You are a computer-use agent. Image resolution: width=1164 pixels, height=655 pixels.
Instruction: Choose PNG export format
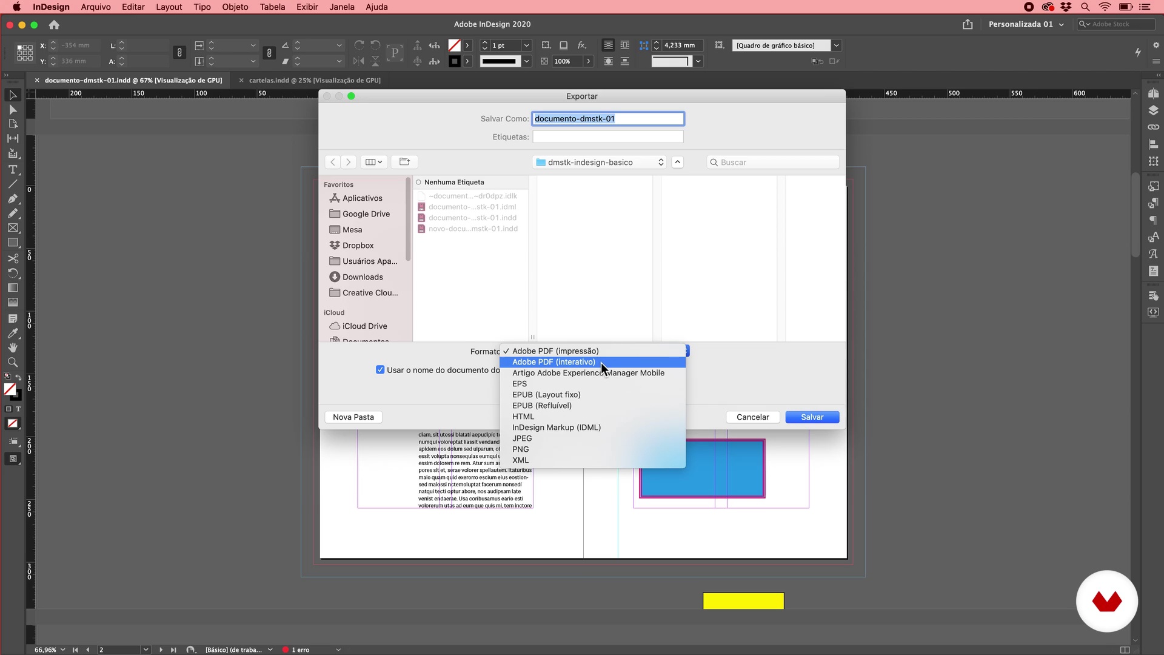[592, 449]
